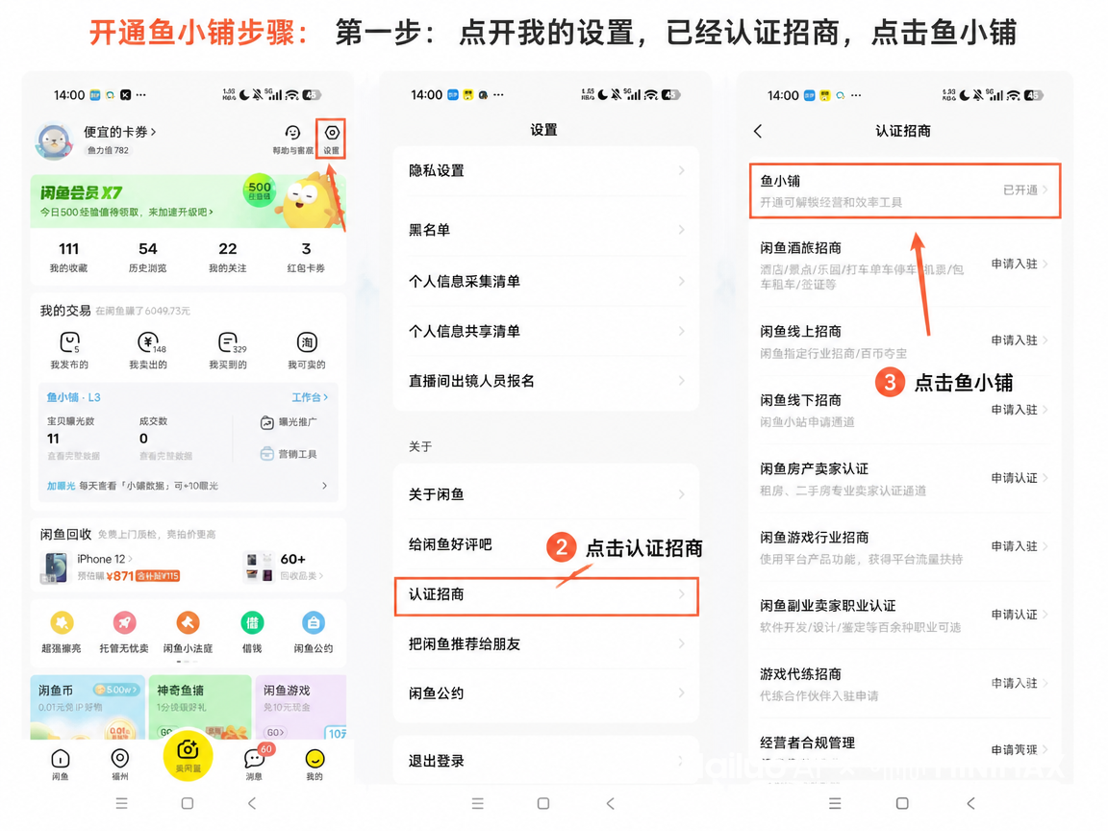Open 个人信息共享清单 row
The image size is (1108, 831).
coord(546,331)
